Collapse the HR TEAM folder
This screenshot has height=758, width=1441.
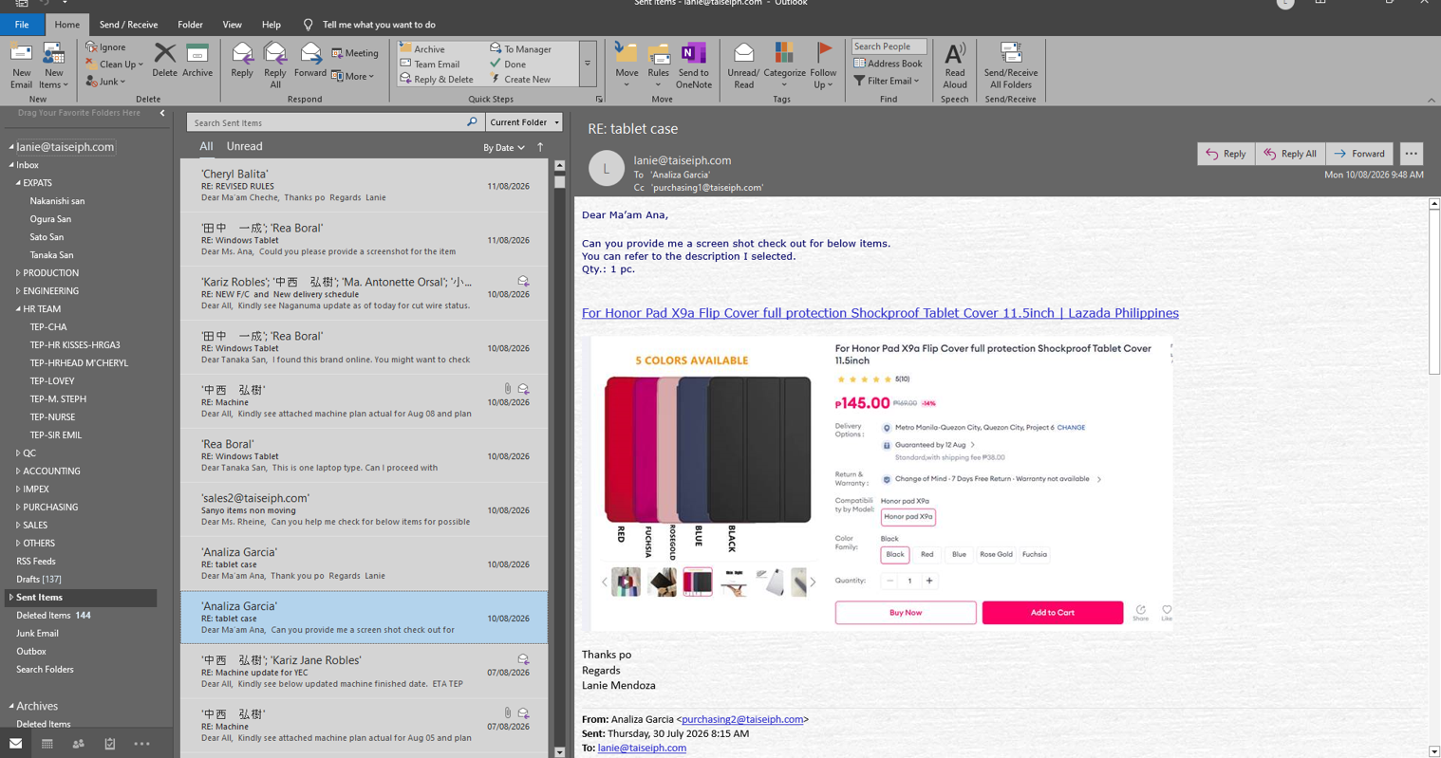tap(18, 309)
